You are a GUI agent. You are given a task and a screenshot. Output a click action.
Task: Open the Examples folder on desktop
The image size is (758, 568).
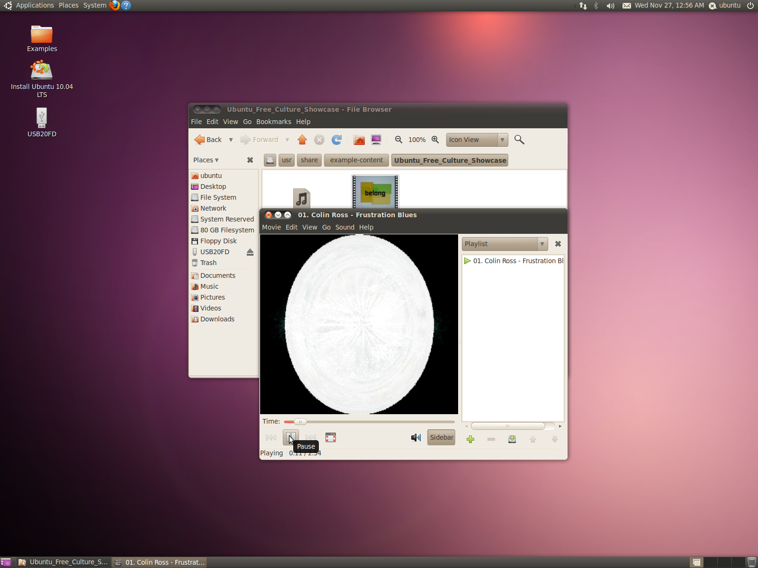coord(42,39)
